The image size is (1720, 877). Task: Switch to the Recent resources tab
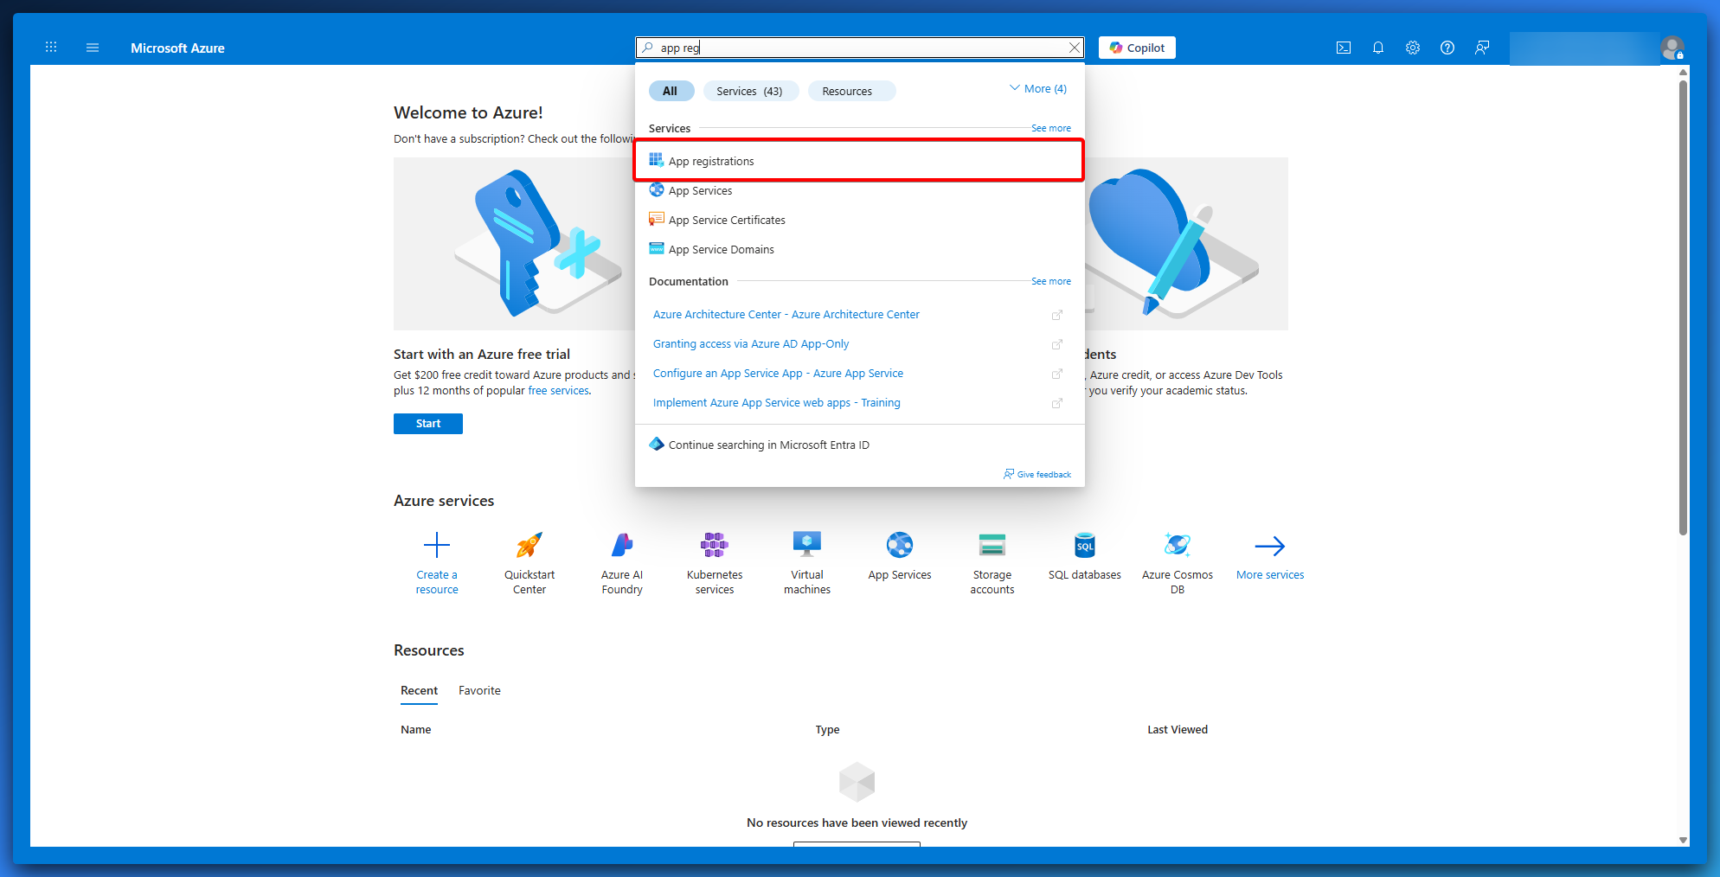tap(419, 690)
